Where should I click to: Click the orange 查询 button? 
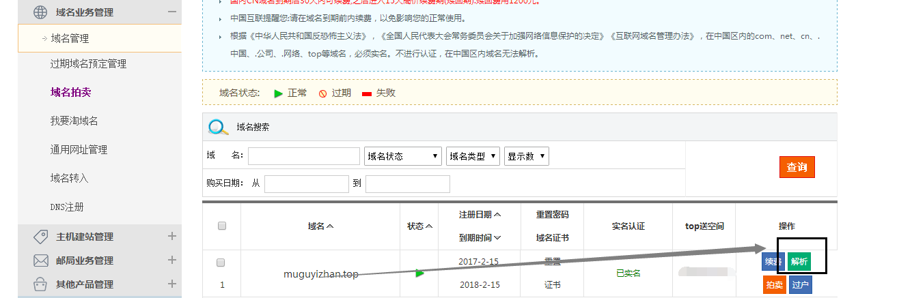point(797,167)
